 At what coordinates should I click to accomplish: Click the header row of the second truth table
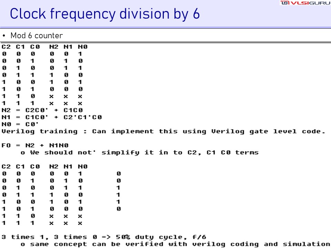tap(44, 167)
